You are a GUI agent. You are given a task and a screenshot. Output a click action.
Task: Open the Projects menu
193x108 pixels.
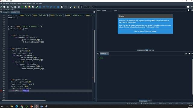29,4
